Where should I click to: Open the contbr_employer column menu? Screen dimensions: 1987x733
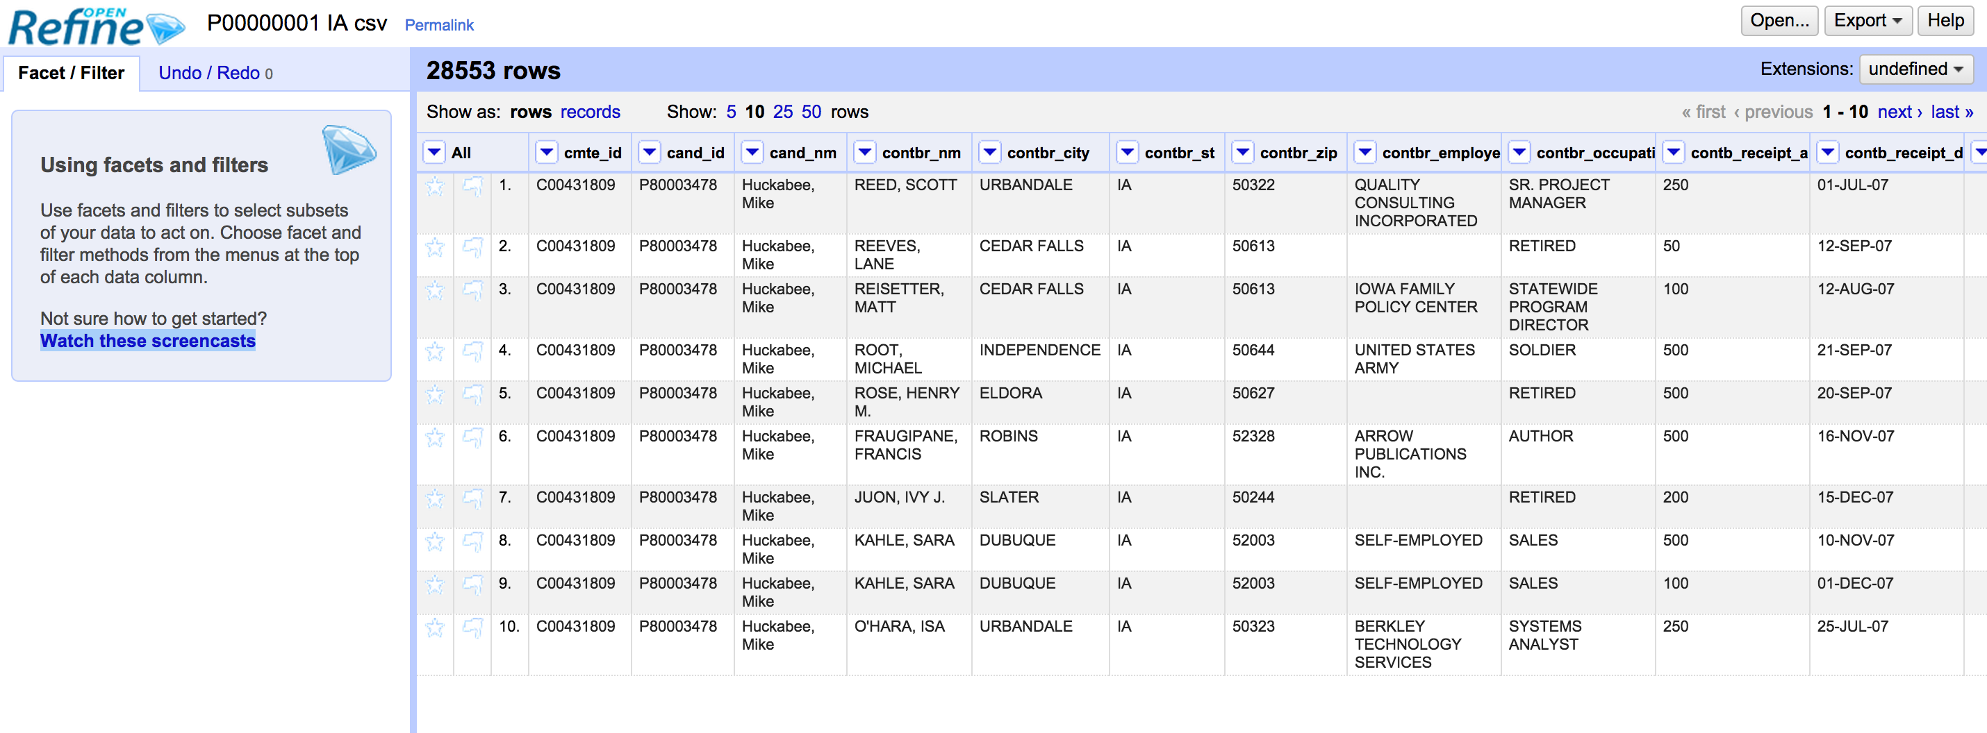[x=1365, y=153]
